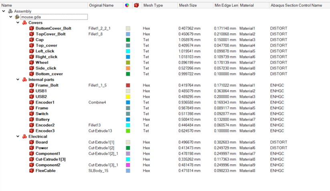Open the yellow color swatch for USB2
The width and height of the screenshot is (330, 191).
(128, 97)
